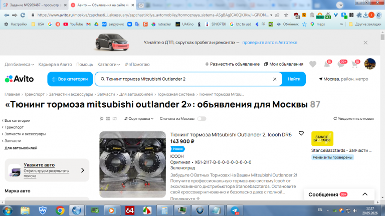Open the listing title 'Тюнинг тормоза Mitsubishi Outlander 2, Icooh DR6'
The image size is (385, 216).
click(231, 134)
